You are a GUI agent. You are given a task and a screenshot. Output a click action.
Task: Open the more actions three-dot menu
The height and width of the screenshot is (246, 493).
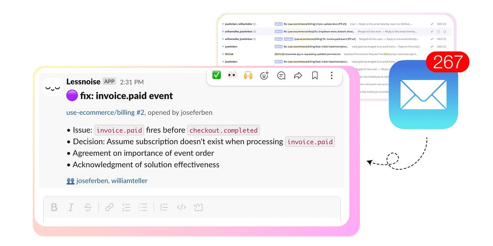(332, 75)
